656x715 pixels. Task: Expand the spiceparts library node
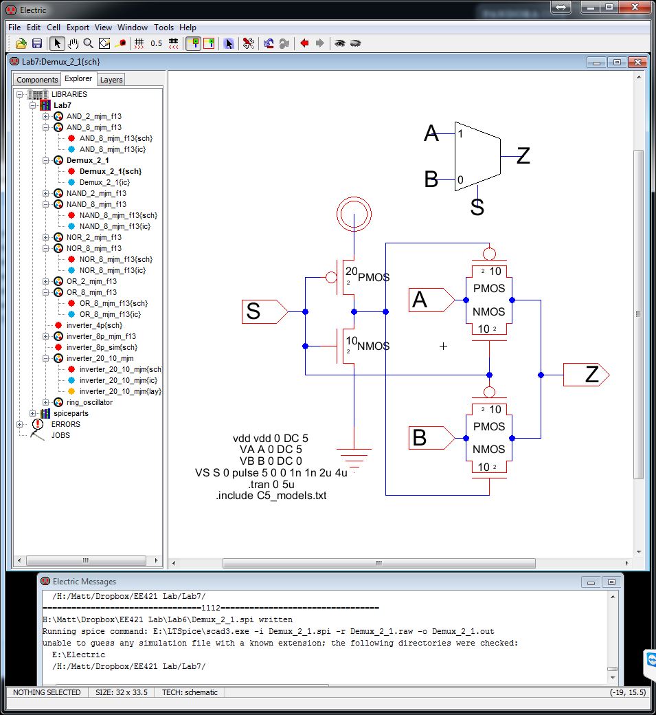coord(32,413)
